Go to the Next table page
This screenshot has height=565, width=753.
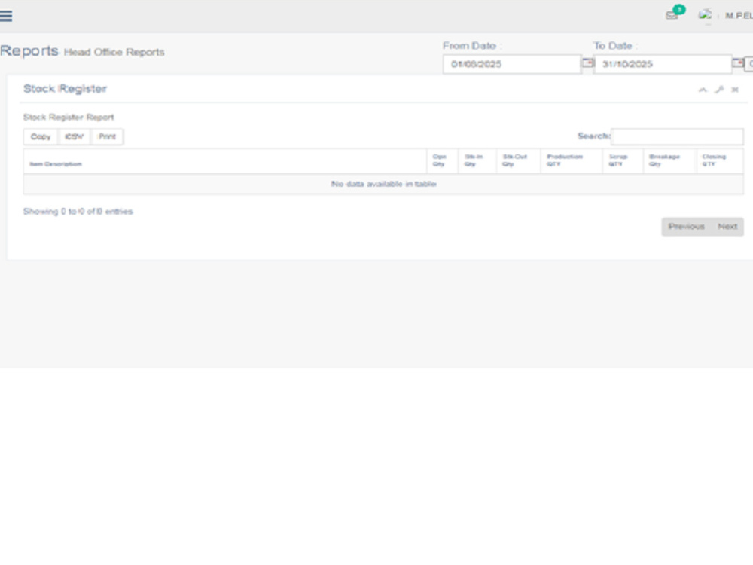click(727, 227)
